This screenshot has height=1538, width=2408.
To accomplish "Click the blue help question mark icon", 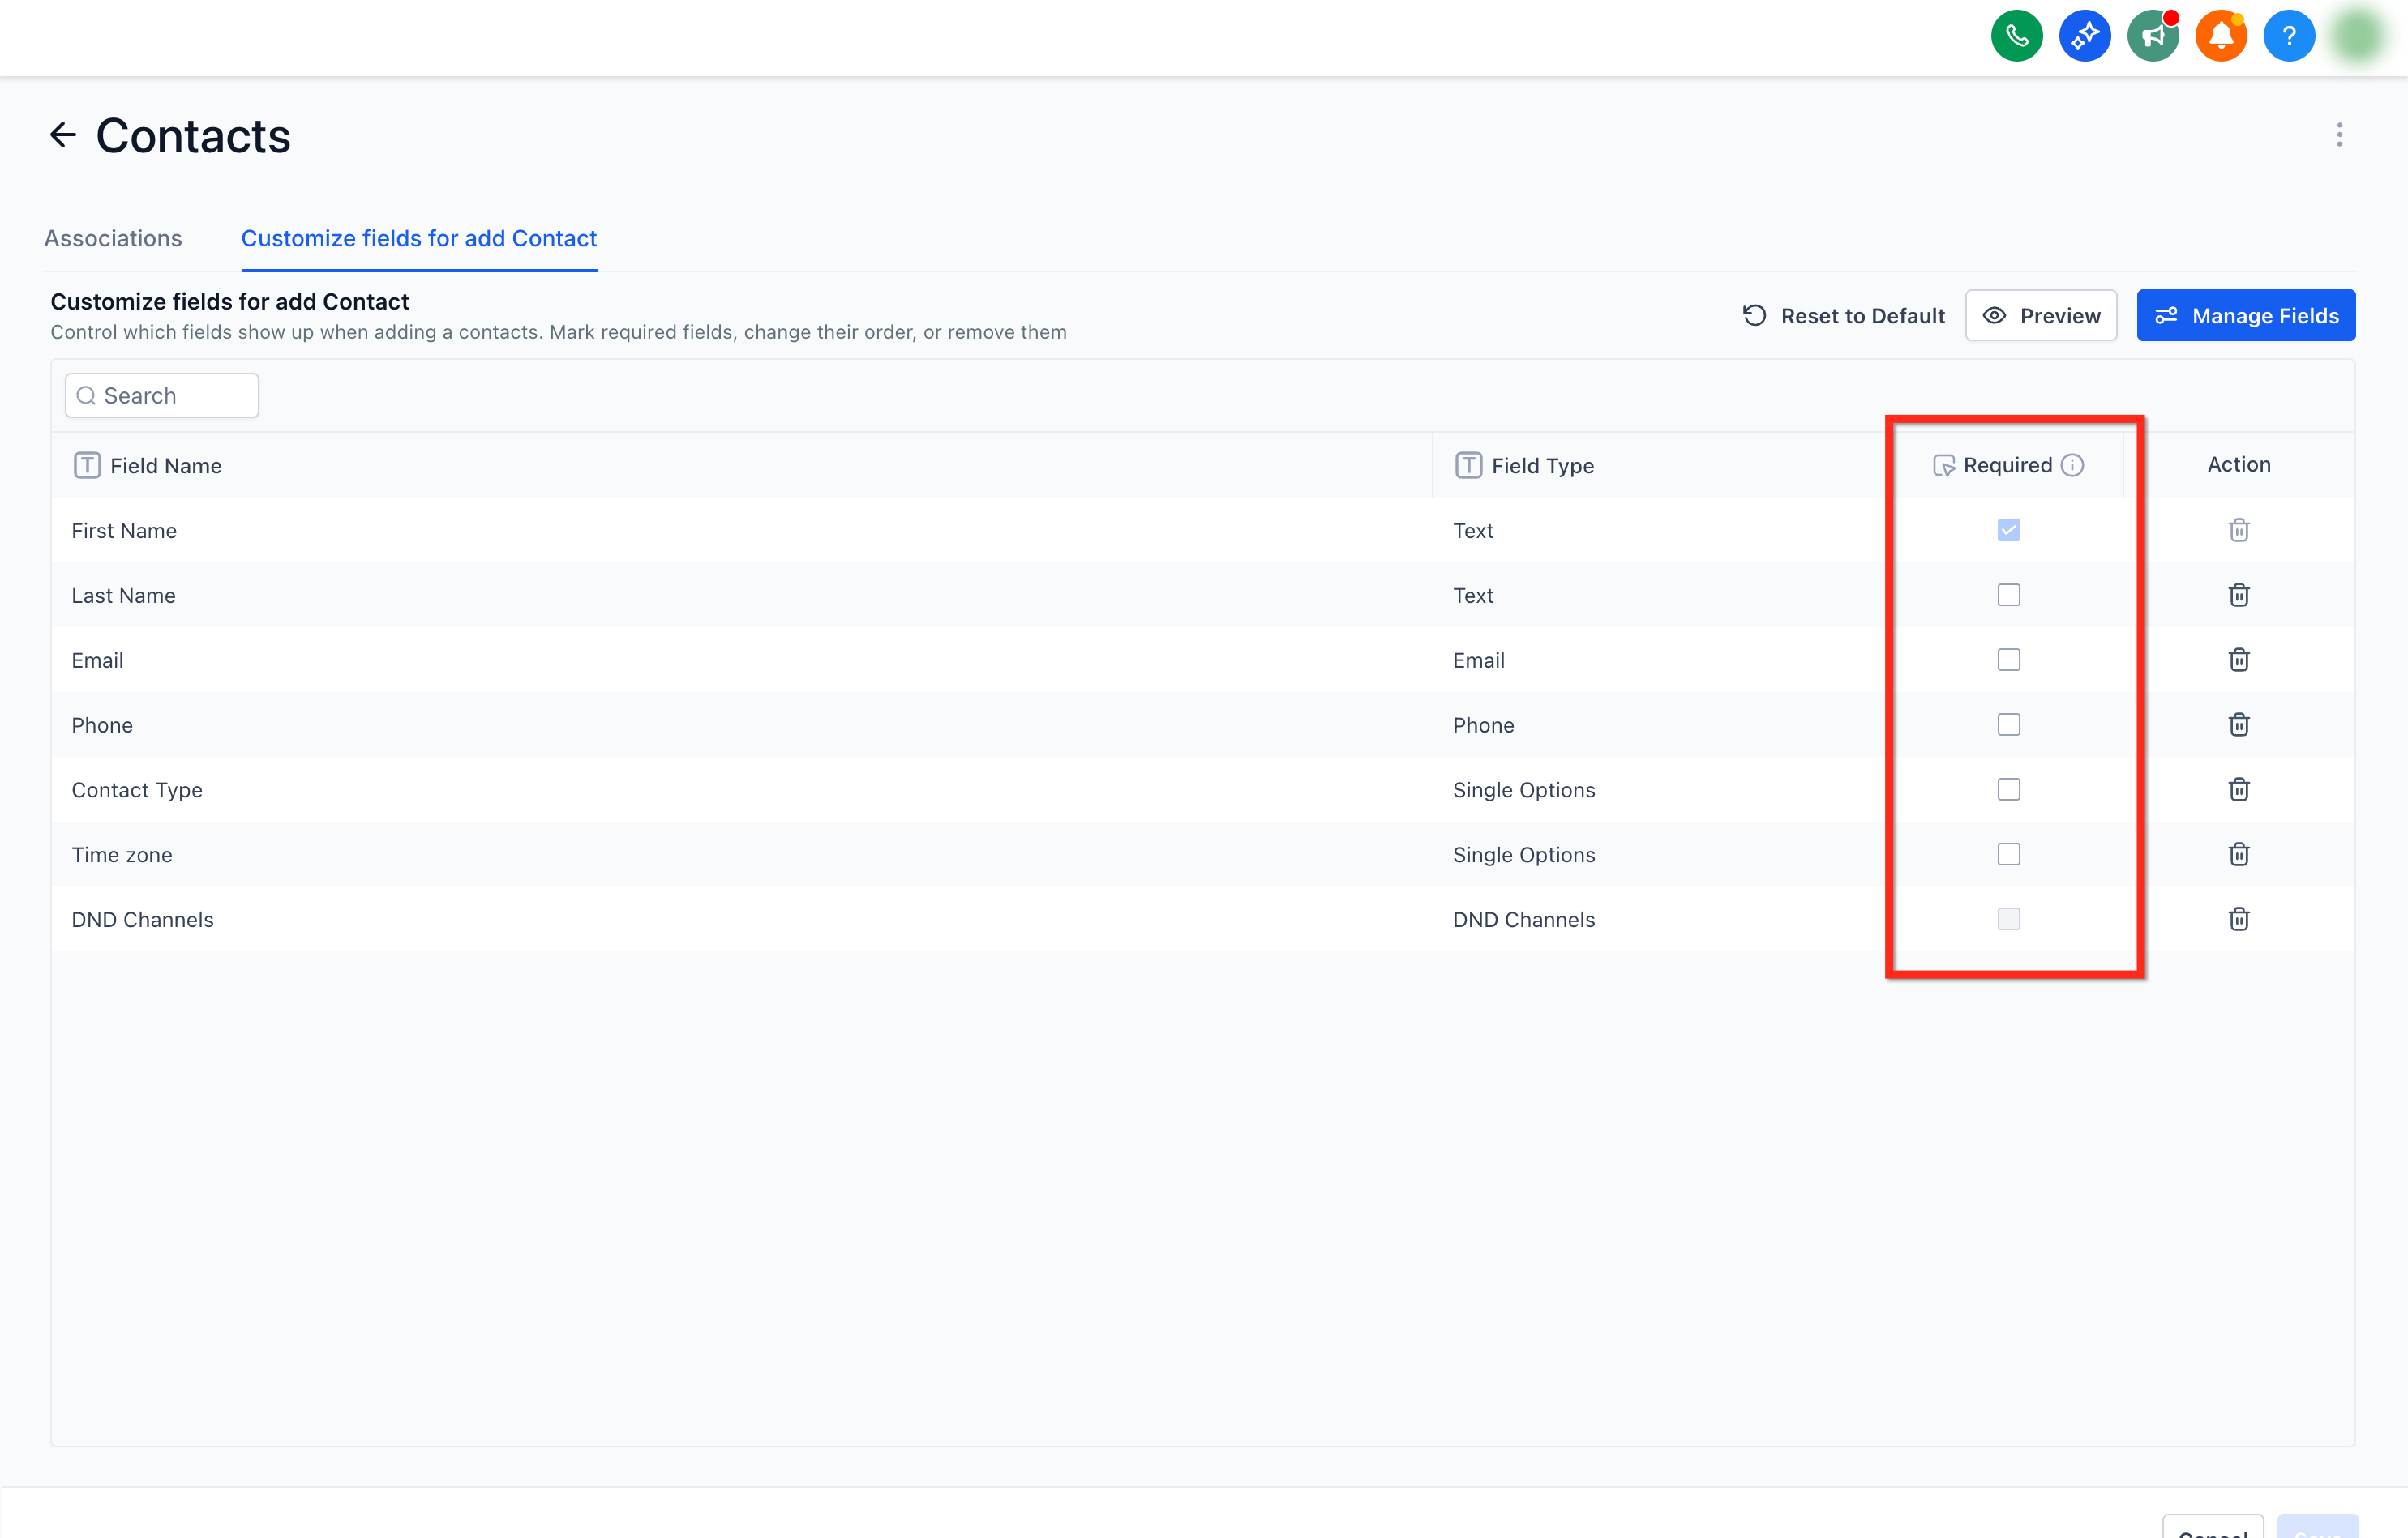I will click(x=2288, y=36).
